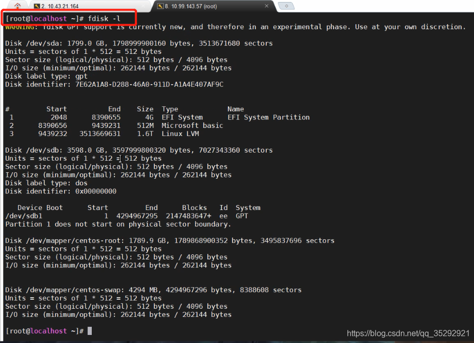474x343 pixels.
Task: Click the session icon on tab 2
Action: [37, 6]
